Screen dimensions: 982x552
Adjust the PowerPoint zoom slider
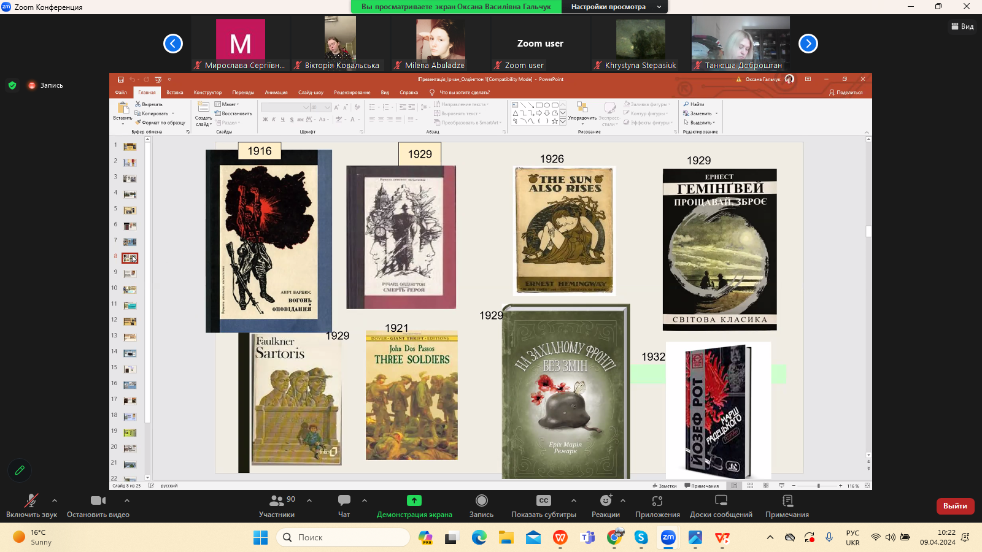(x=818, y=486)
